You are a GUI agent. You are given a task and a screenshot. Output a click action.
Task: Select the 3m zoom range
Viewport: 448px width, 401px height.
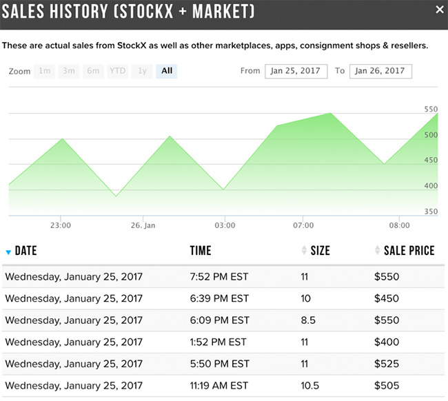pos(68,71)
